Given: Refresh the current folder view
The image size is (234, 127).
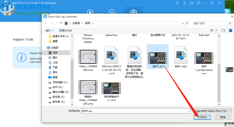Looking at the screenshot, I should tap(187, 23).
